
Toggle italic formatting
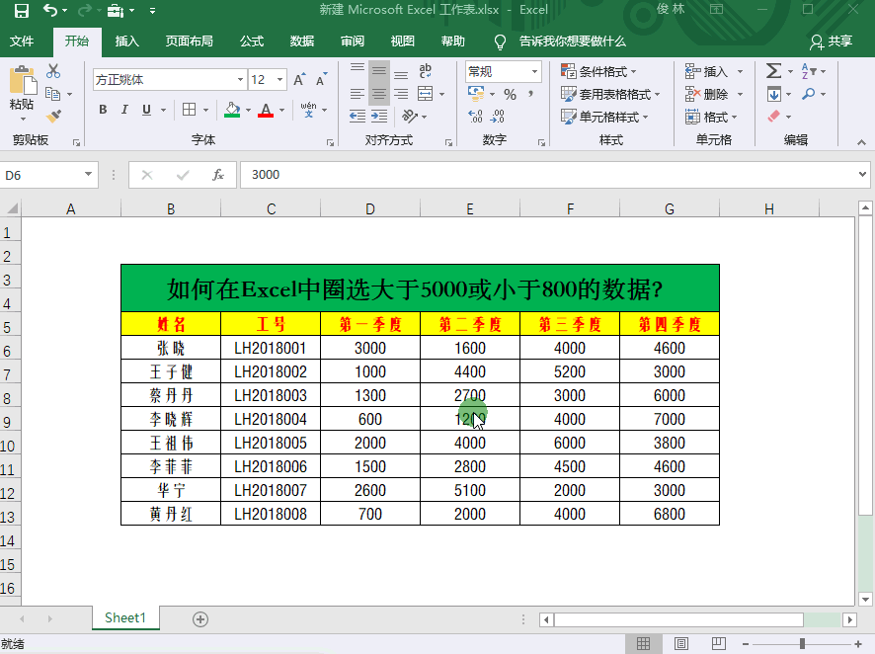125,110
